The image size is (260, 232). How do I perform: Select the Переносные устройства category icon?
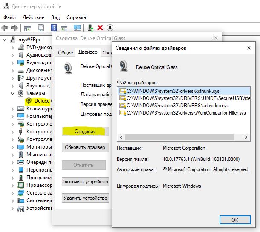click(x=21, y=170)
